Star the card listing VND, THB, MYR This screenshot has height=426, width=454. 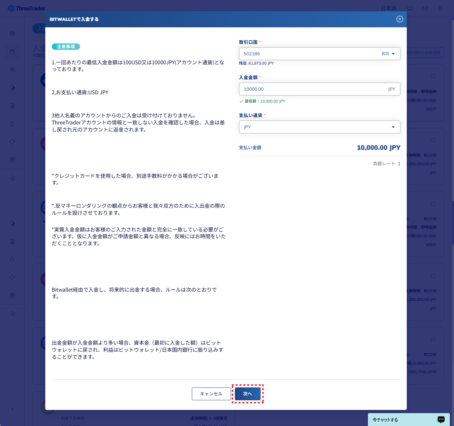pos(433,339)
